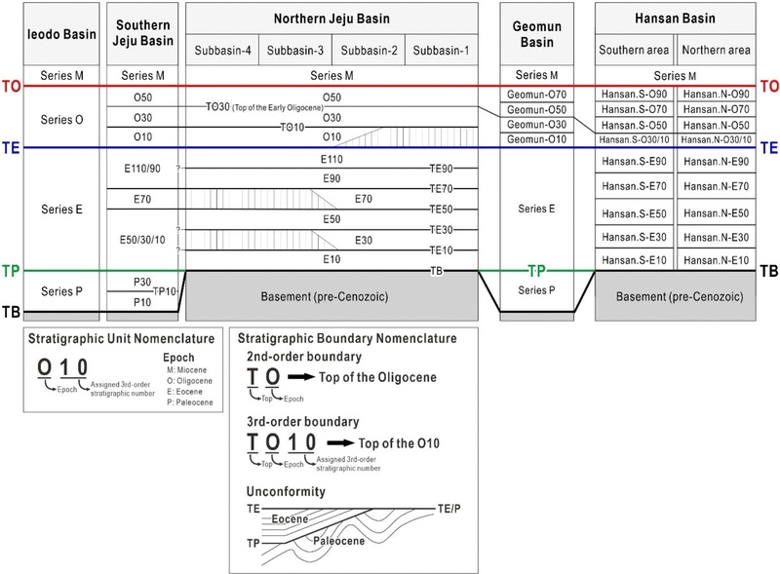Click the Ieodo Basin column header
This screenshot has height=574, width=780.
pos(58,34)
